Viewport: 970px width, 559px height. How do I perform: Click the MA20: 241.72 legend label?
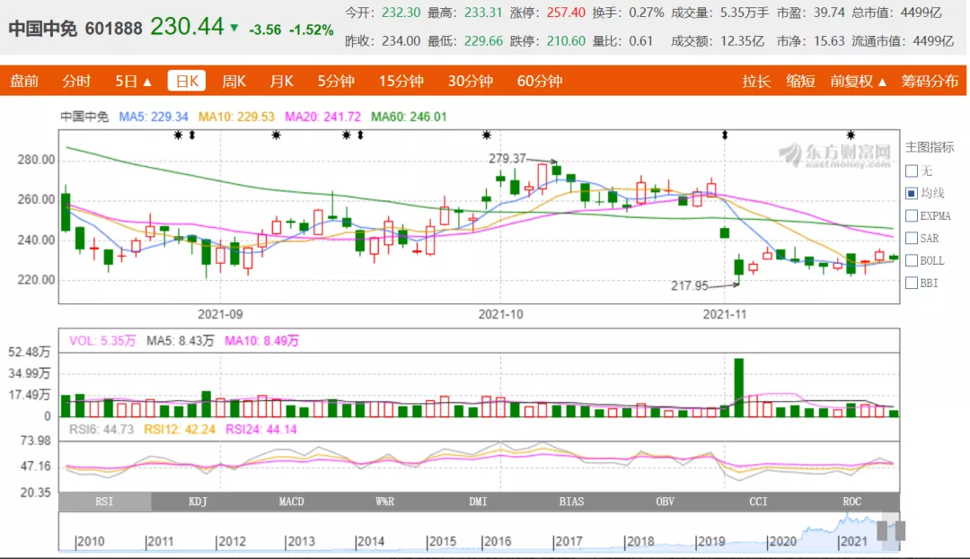(x=322, y=117)
